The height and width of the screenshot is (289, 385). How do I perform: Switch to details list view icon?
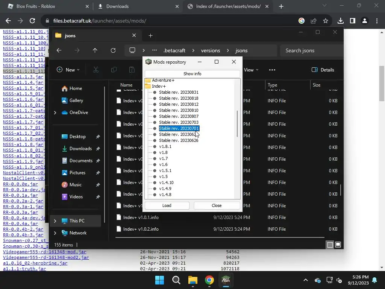coord(330,245)
